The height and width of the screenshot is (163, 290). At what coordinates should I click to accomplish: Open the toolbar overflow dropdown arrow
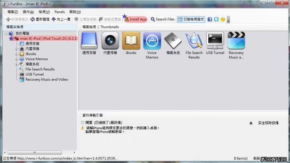[228, 19]
